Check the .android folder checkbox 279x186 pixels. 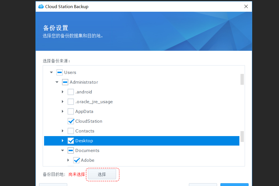[x=71, y=92]
